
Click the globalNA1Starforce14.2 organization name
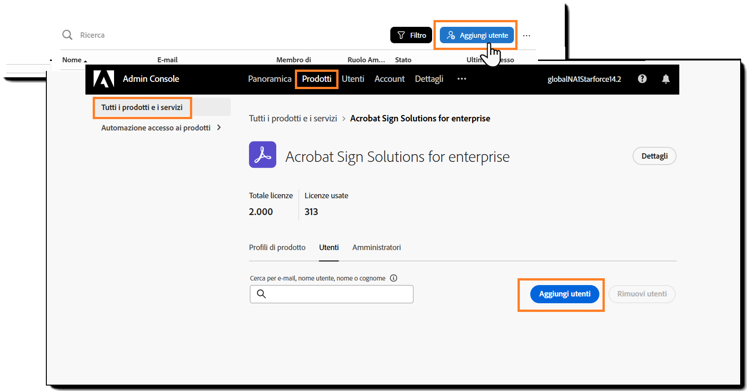coord(584,79)
